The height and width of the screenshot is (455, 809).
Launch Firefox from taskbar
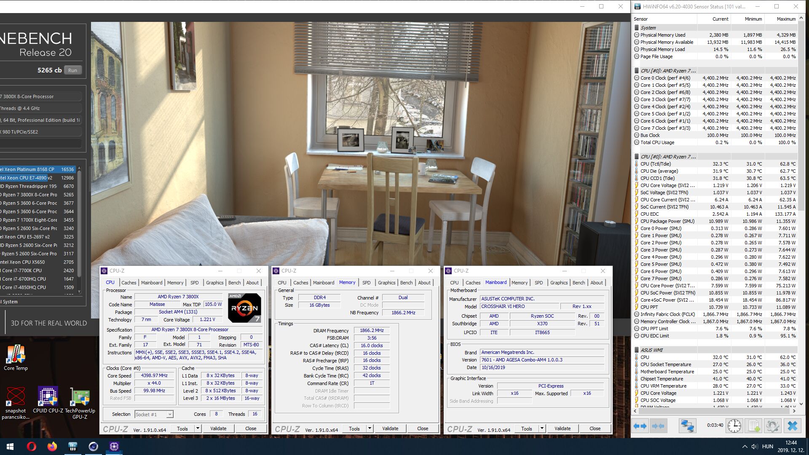coord(52,446)
